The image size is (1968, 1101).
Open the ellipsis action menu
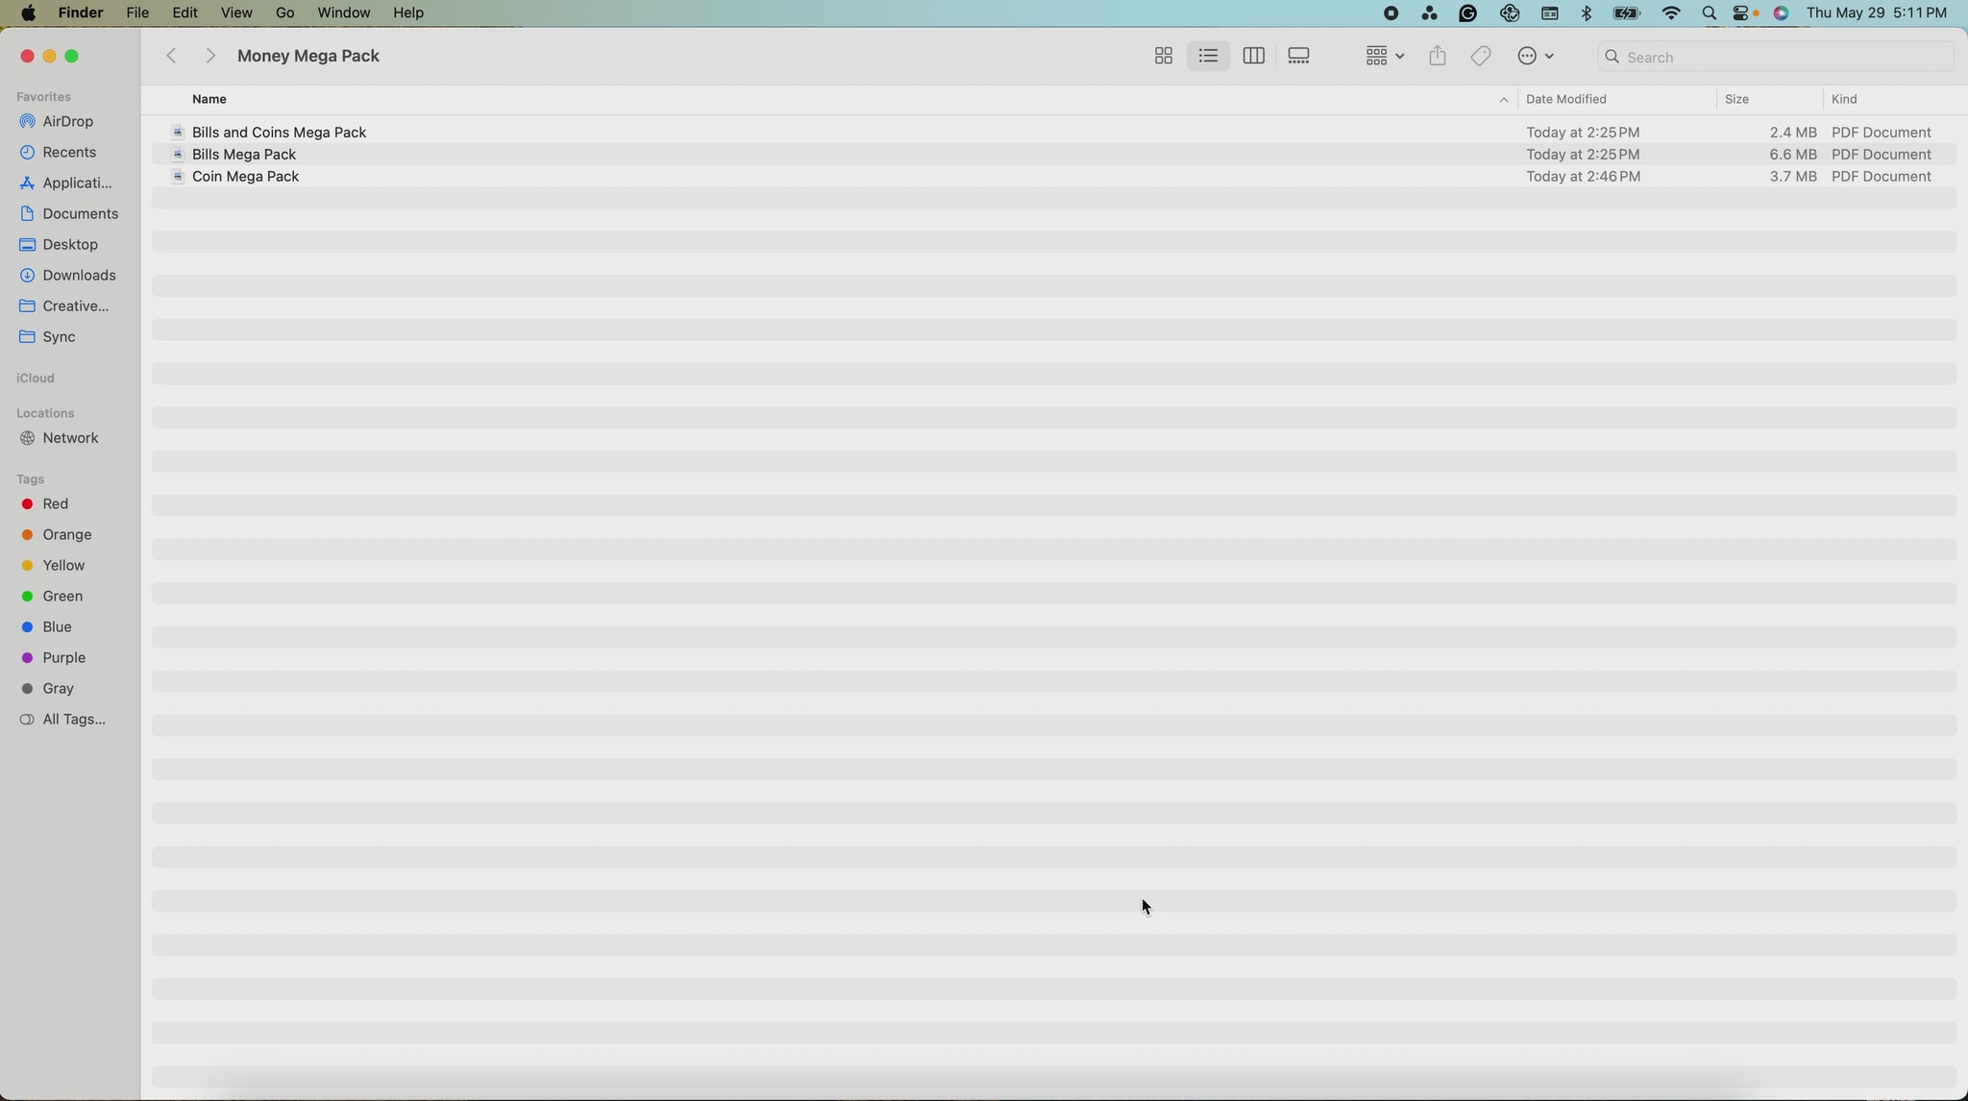pyautogui.click(x=1535, y=57)
